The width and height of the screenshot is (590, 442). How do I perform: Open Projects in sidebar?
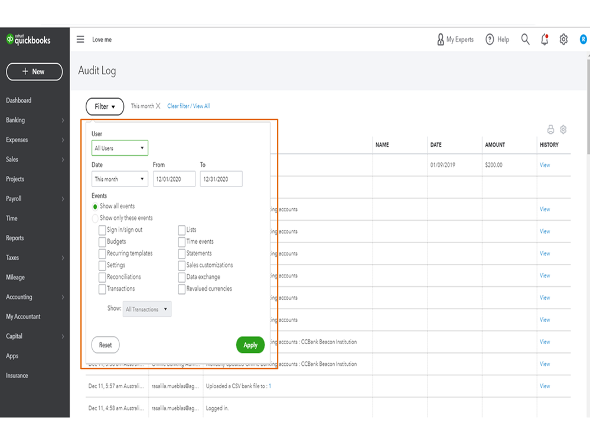(x=15, y=179)
